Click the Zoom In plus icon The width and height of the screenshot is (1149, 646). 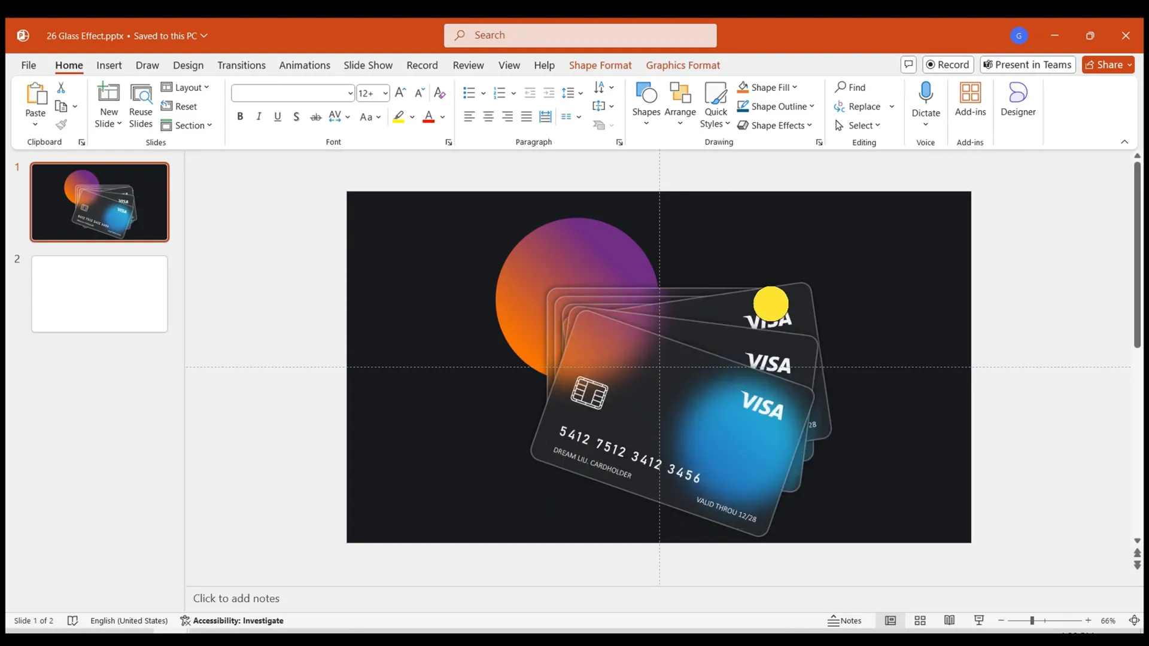(1089, 621)
